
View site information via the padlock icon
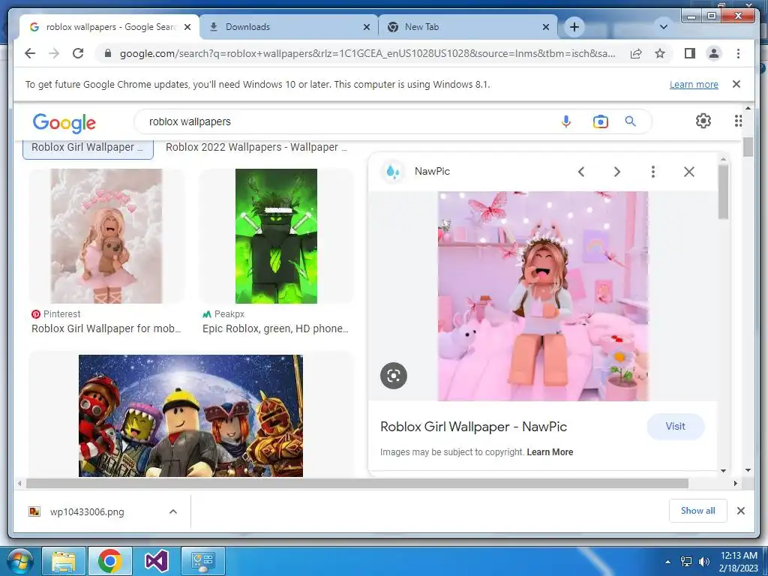tap(108, 53)
